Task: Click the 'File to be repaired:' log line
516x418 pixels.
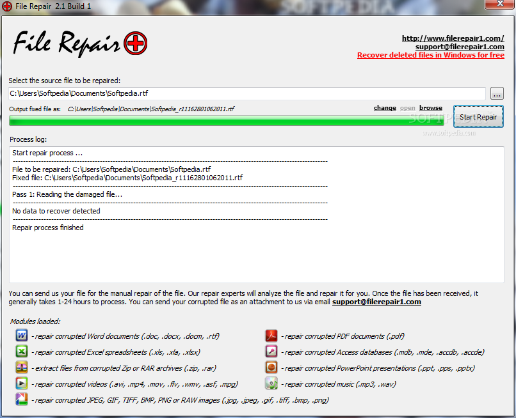Action: pyautogui.click(x=111, y=169)
